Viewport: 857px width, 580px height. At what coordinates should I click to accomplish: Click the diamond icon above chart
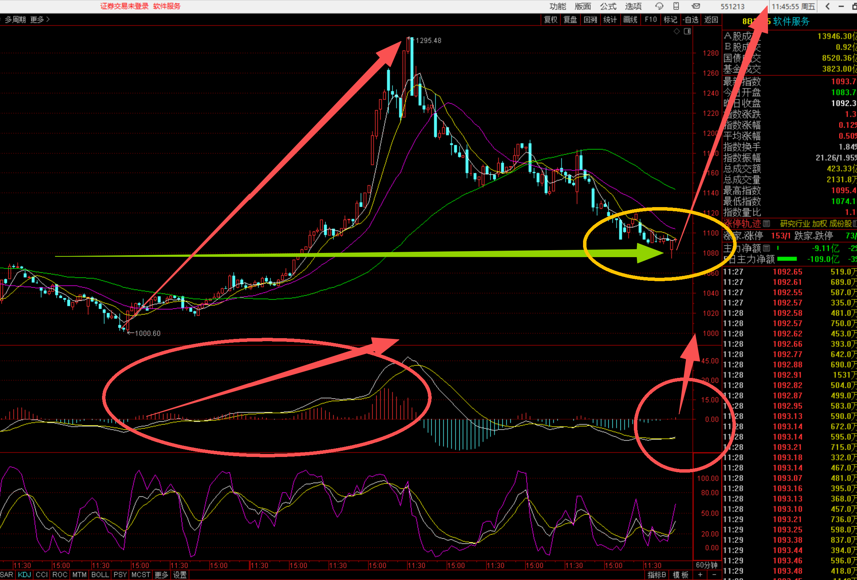point(677,31)
